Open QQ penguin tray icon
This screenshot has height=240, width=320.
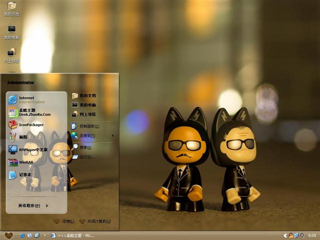pos(291,235)
